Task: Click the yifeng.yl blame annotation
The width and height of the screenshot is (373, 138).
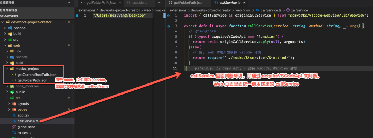Action: (x=246, y=68)
